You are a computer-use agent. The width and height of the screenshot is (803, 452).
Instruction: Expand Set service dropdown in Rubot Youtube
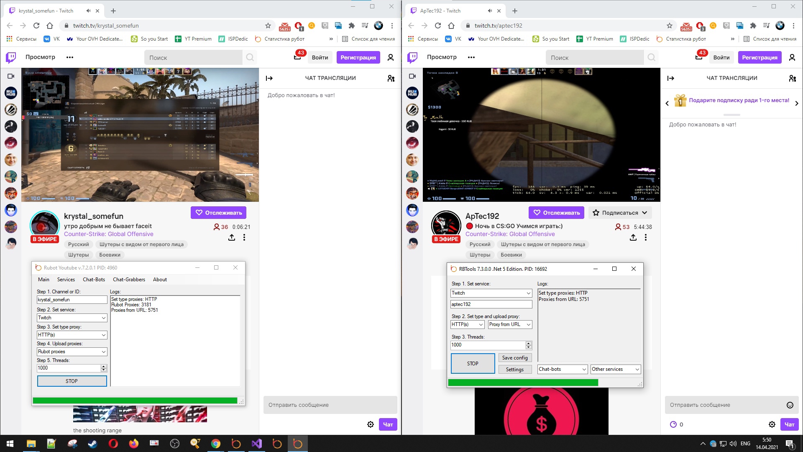tap(103, 318)
